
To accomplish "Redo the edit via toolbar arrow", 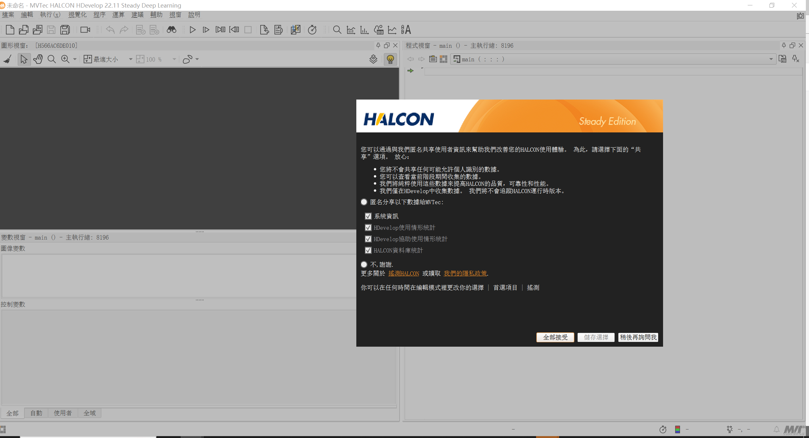I will coord(124,30).
